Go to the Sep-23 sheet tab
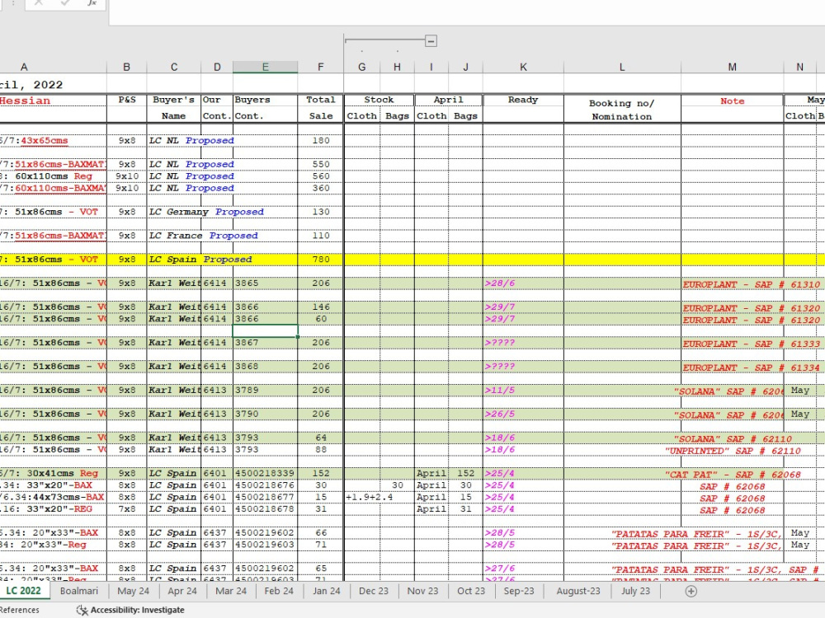Image resolution: width=825 pixels, height=618 pixels. point(519,591)
